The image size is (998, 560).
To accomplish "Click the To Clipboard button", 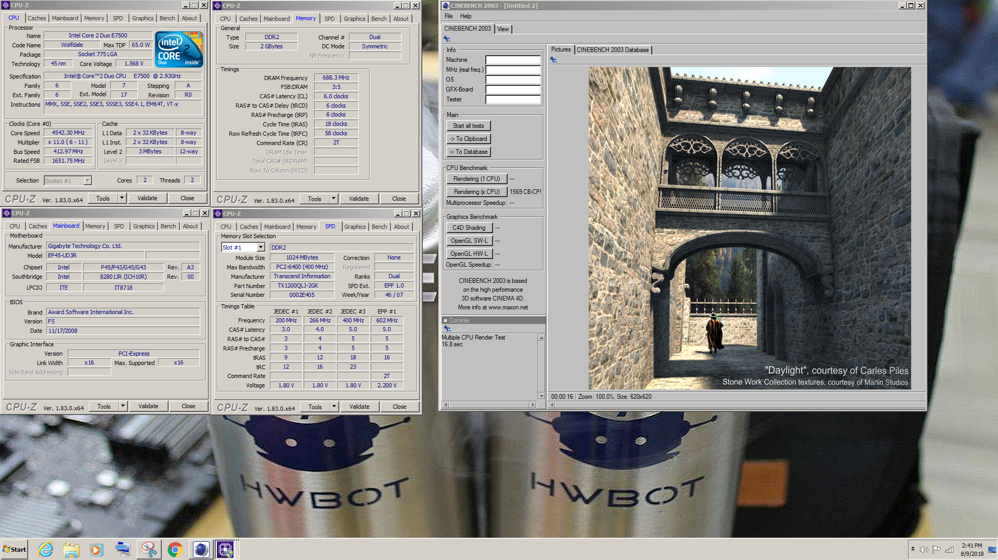I will [468, 139].
